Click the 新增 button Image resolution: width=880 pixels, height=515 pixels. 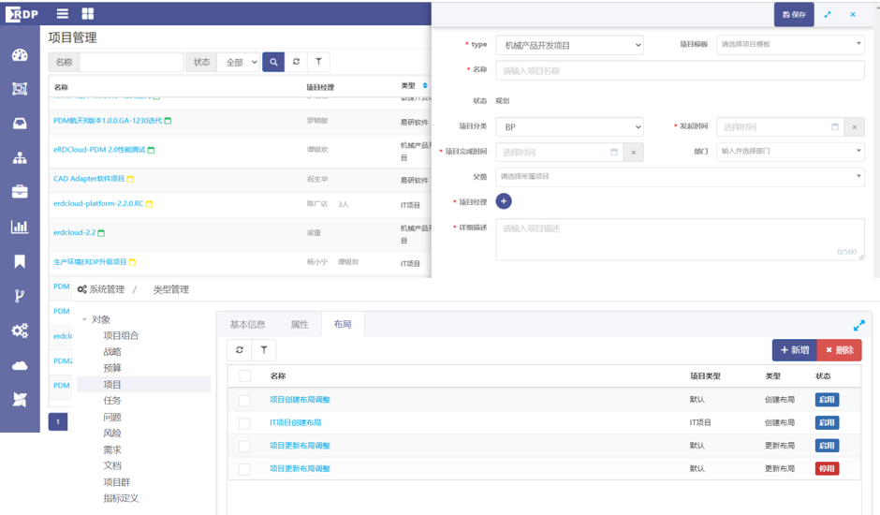pos(793,349)
